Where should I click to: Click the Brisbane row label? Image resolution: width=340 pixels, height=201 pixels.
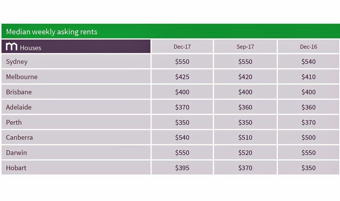19,92
